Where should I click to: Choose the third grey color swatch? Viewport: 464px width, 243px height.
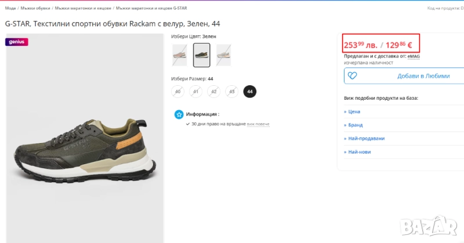[223, 55]
